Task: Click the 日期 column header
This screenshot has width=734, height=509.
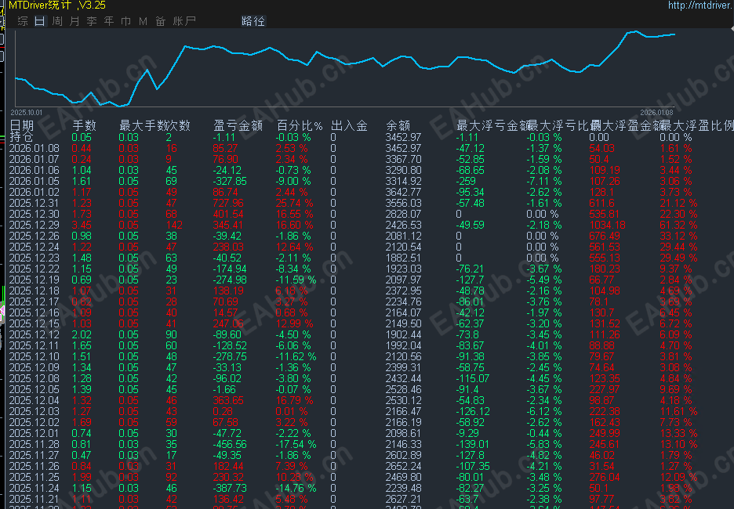Action: [x=22, y=125]
